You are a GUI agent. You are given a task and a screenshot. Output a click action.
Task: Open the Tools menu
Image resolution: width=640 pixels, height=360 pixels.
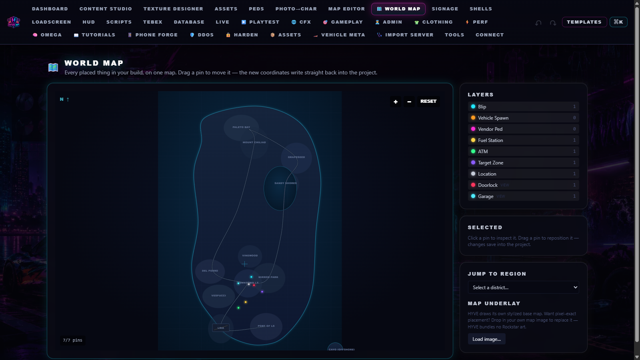point(454,35)
